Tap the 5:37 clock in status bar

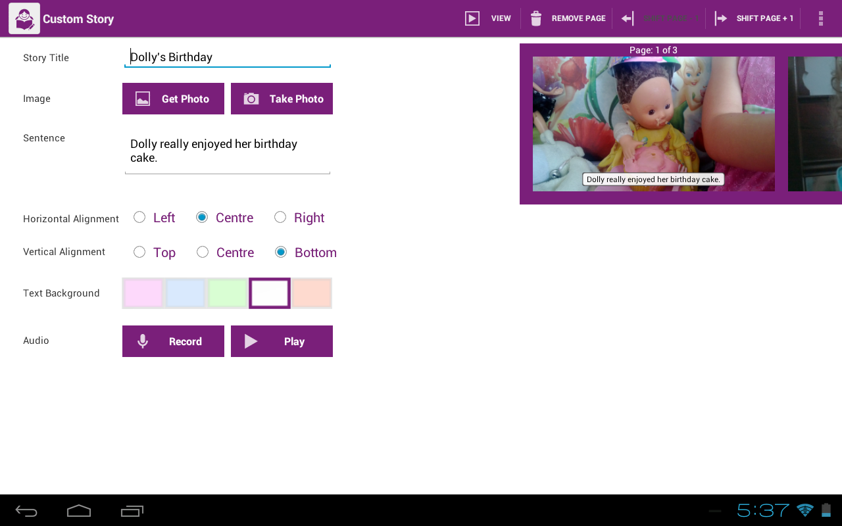[763, 510]
